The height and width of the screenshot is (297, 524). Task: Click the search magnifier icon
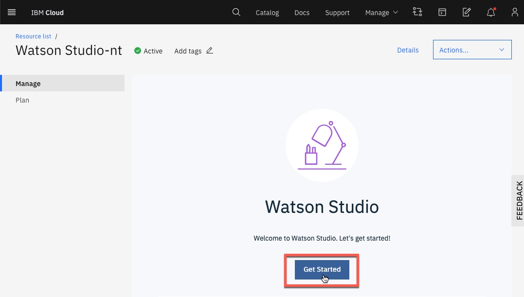pos(236,12)
